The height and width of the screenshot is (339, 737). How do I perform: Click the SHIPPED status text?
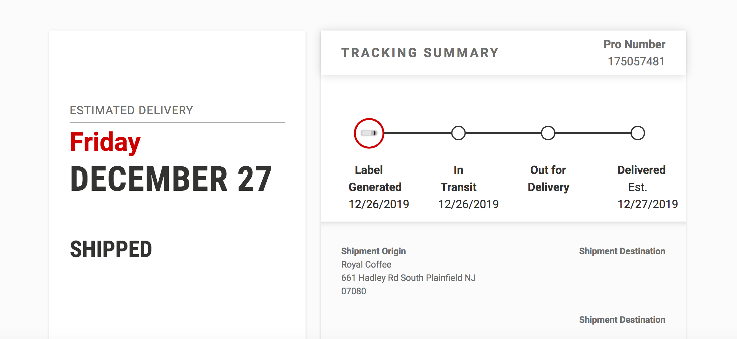(x=111, y=249)
